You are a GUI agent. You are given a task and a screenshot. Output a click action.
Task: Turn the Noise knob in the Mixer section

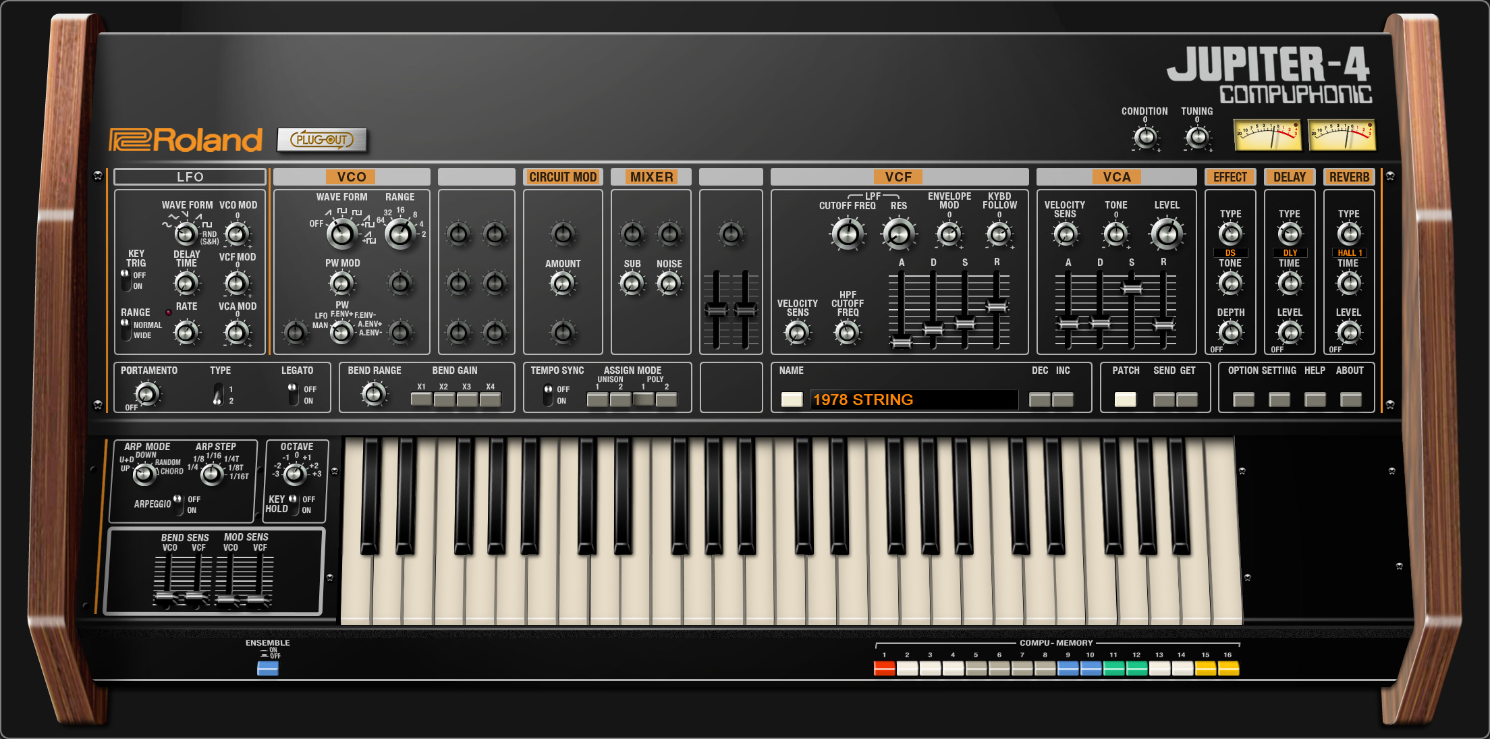click(x=669, y=283)
